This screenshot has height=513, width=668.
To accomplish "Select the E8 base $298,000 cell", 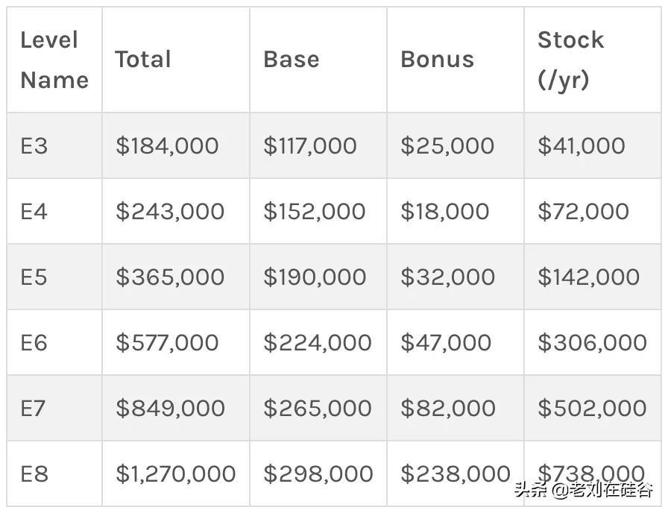I will (x=318, y=473).
